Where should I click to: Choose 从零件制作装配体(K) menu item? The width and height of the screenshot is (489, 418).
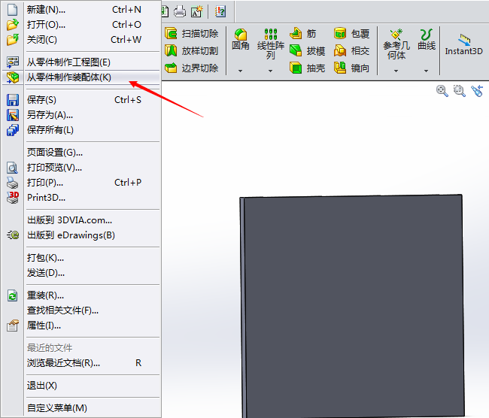pos(81,77)
